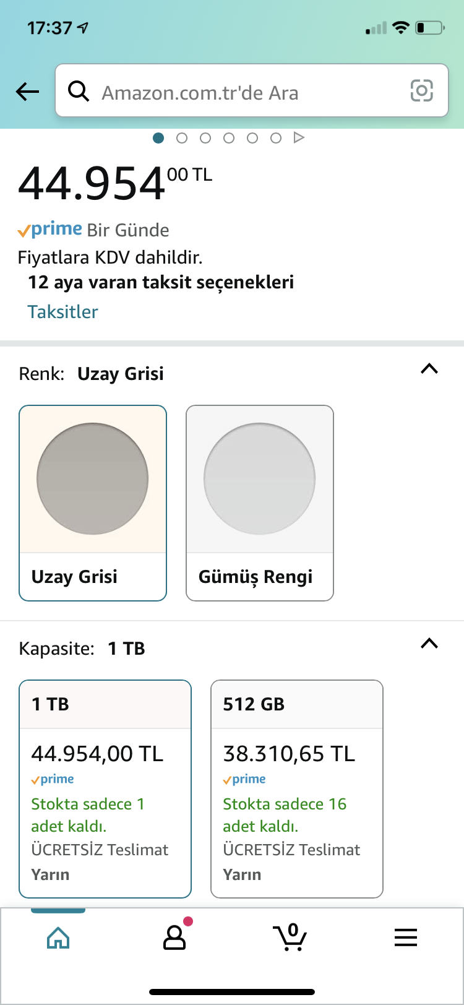Tap the prime Bir Günde badge
Image resolution: width=464 pixels, height=1005 pixels.
93,230
